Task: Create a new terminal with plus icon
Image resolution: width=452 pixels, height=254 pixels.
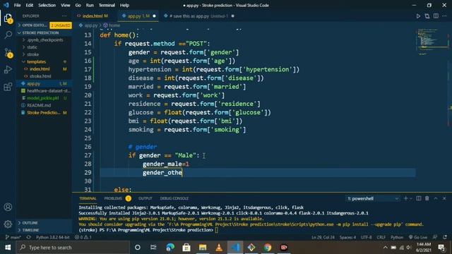Action: coord(405,198)
